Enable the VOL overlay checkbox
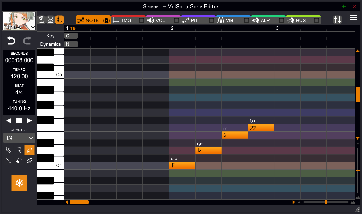Viewport: 362px width, 214px height. click(176, 20)
